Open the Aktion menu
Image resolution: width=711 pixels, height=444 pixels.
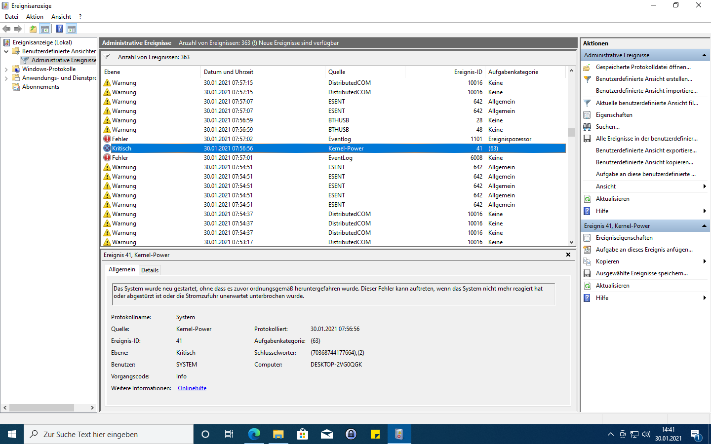pos(35,17)
